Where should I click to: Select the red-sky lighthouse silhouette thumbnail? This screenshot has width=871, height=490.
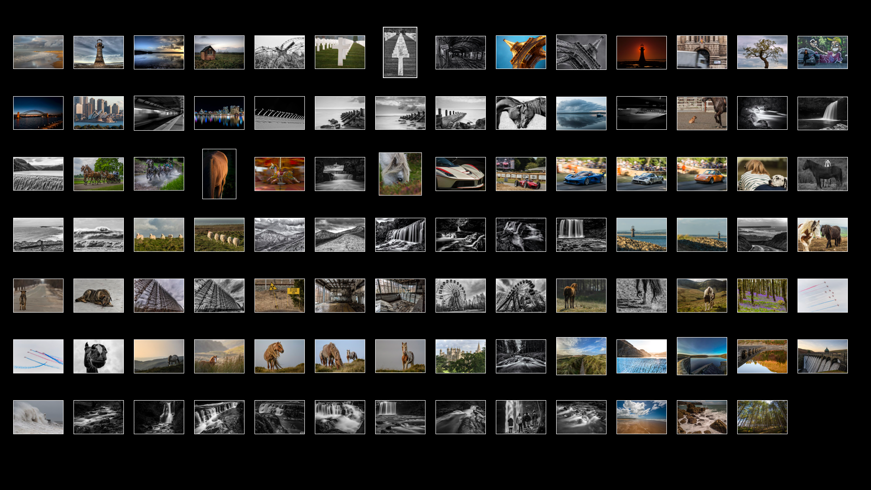[x=641, y=53]
